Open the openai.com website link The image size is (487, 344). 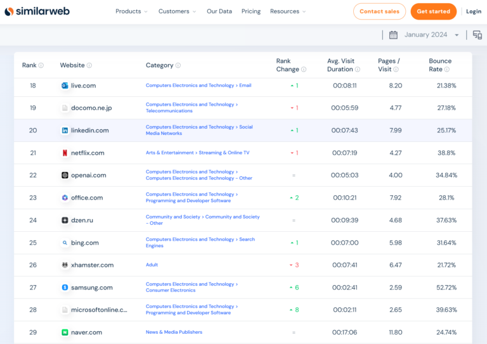click(89, 175)
